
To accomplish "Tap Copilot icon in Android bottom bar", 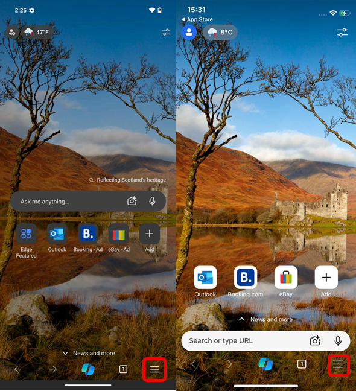I will (88, 369).
